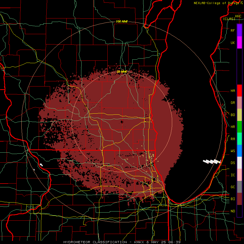Click the "ND" legend label
The height and width of the screenshot is (244, 244).
point(233,211)
